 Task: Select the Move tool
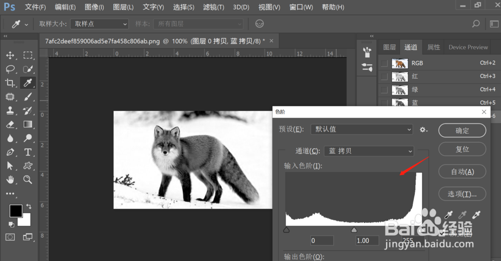click(x=10, y=55)
